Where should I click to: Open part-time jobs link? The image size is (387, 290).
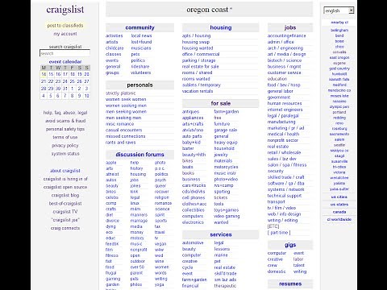point(279,233)
